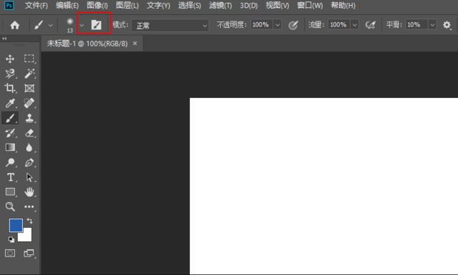
Task: Expand the brush preset picker arrow
Action: tap(82, 25)
